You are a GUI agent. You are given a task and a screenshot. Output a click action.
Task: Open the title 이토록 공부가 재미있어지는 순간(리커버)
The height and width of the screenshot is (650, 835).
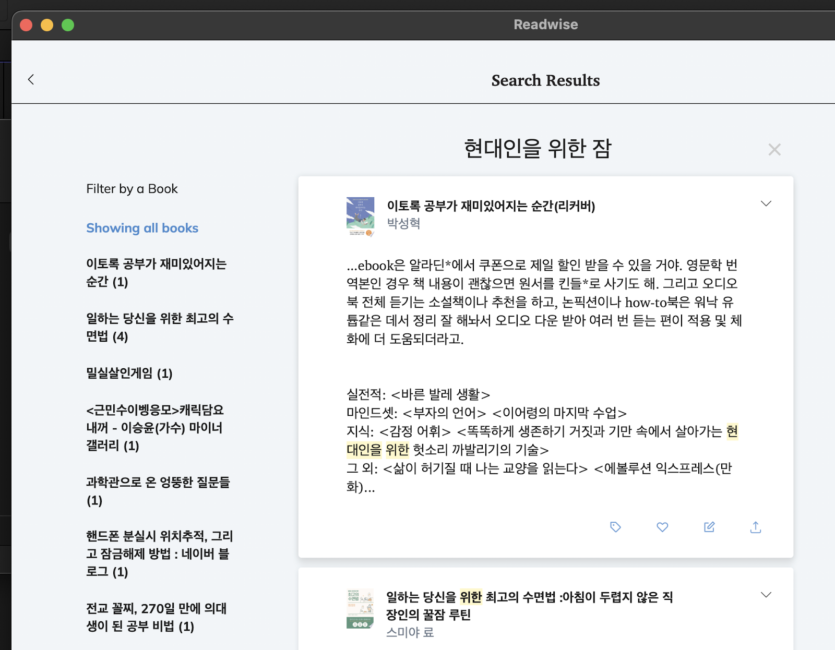(491, 206)
